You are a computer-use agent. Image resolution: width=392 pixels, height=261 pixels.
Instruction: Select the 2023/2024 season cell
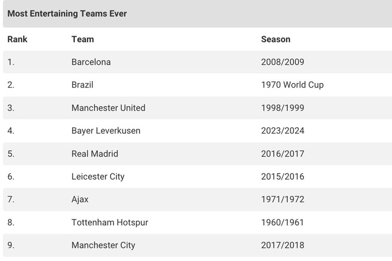point(282,131)
